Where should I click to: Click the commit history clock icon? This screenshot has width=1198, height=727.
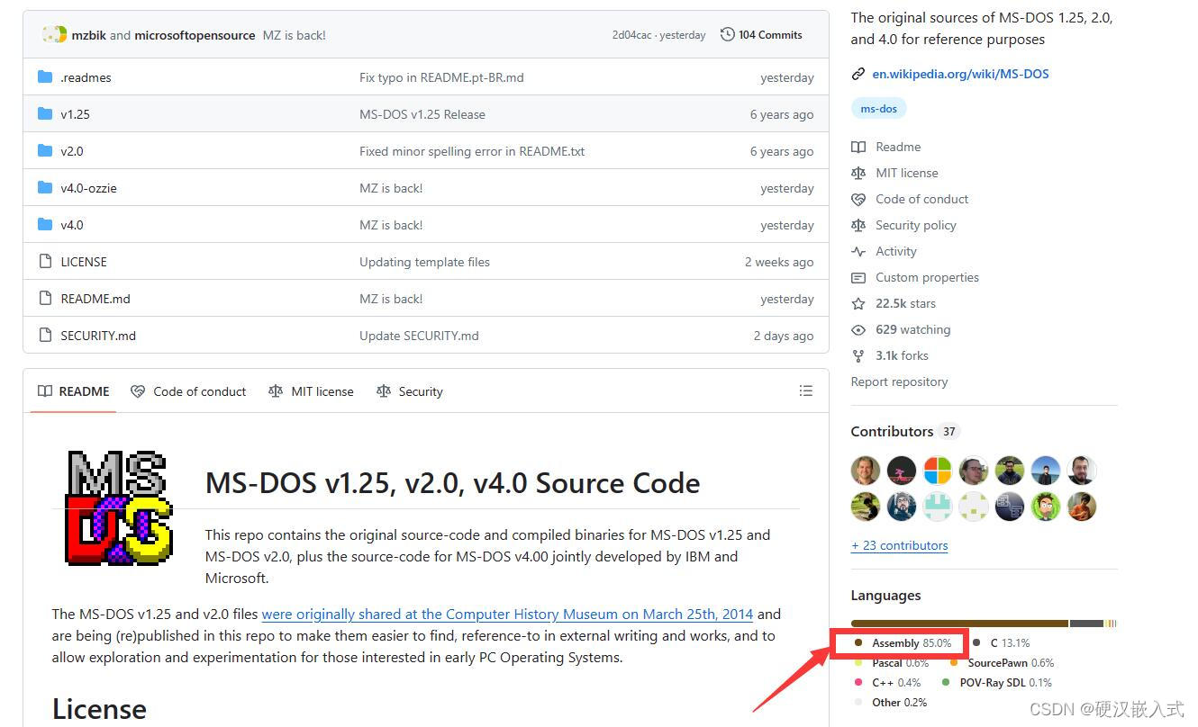tap(727, 35)
